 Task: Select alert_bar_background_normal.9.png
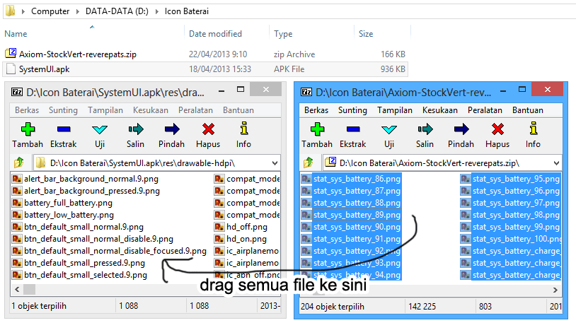[91, 179]
